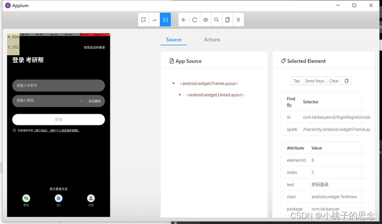Open Search for Element magnifier

tap(216, 20)
